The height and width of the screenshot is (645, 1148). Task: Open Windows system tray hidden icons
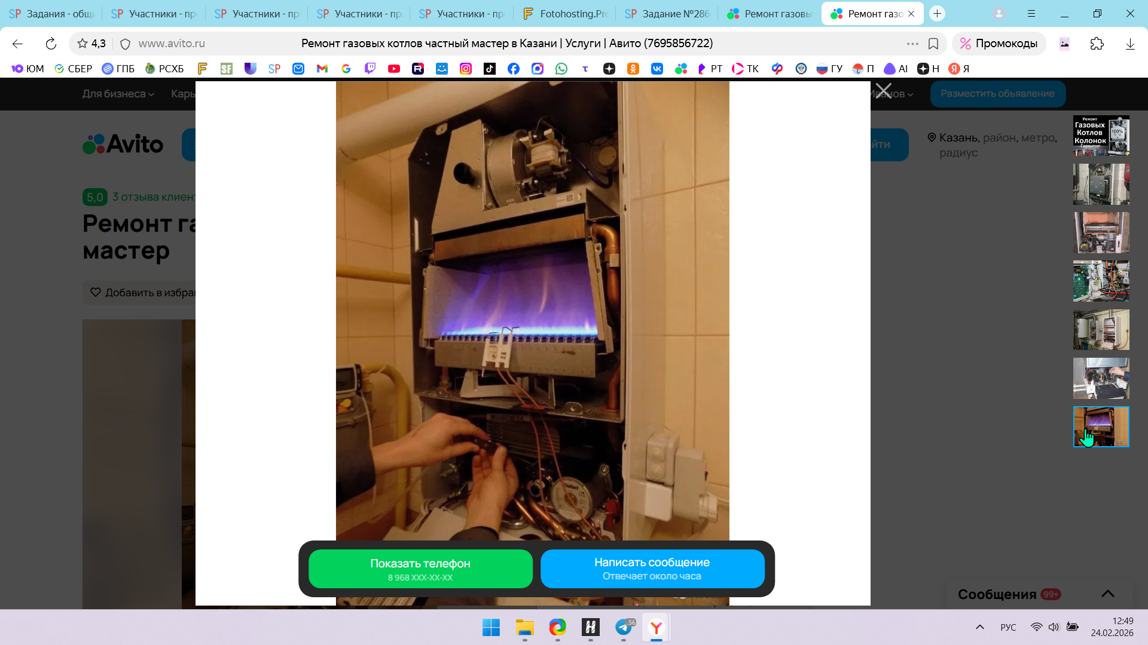click(x=979, y=627)
